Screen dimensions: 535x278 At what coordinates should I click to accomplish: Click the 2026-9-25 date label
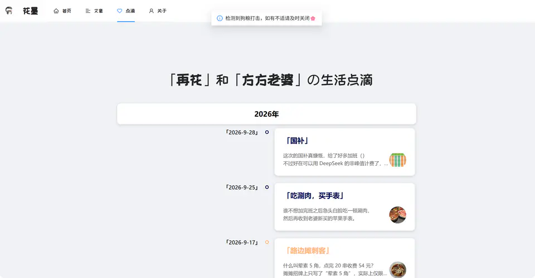(242, 187)
